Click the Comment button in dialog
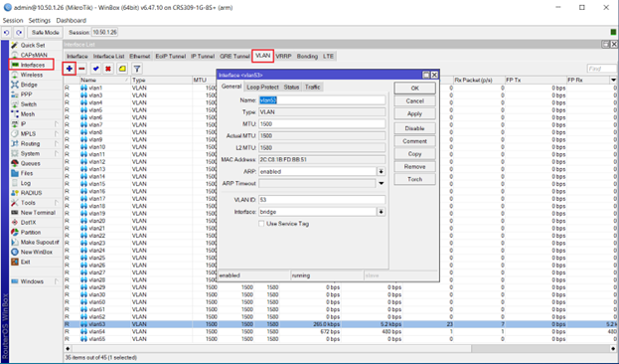619x364 pixels. pos(414,141)
